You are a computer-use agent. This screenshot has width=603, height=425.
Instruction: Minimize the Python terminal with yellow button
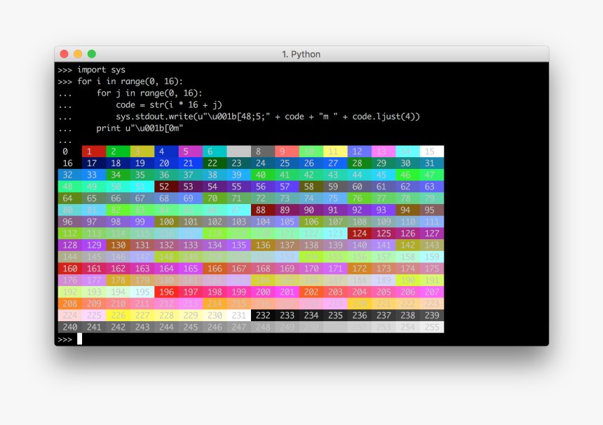point(78,54)
